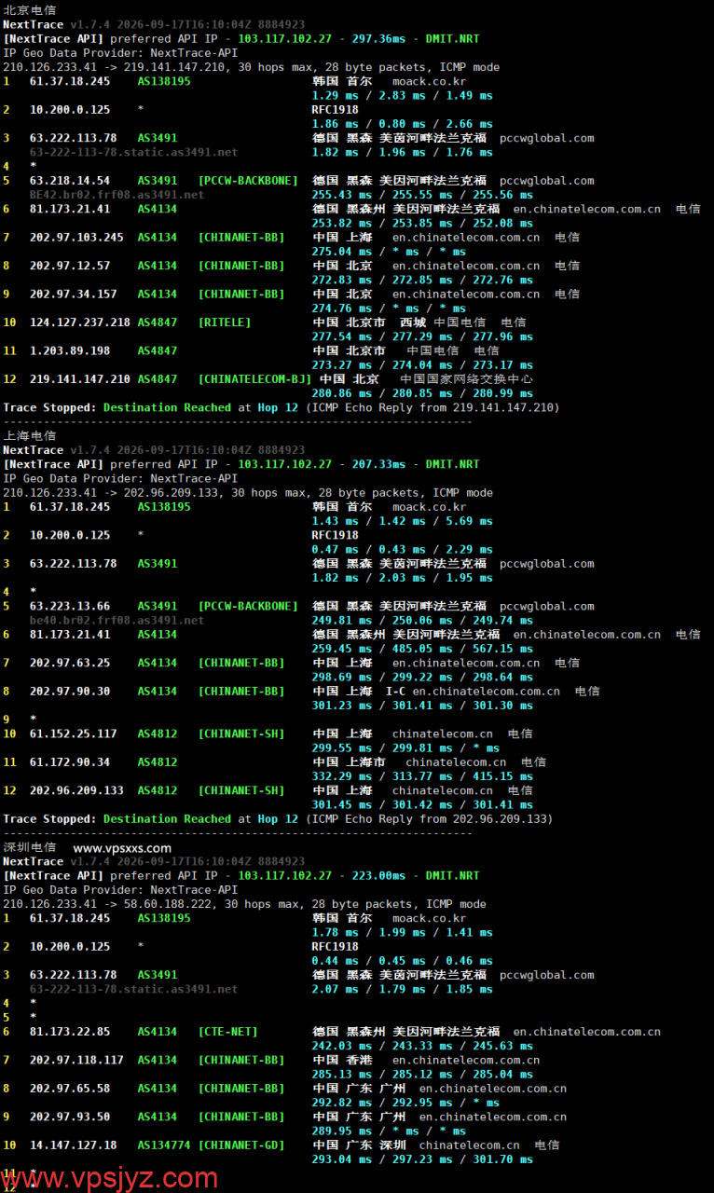
Task: Select the API latency value 223.00ms
Action: coord(378,875)
